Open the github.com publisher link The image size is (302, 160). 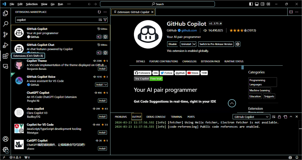pos(189,30)
